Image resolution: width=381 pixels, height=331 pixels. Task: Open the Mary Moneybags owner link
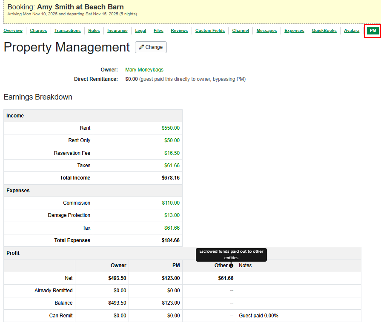coord(144,69)
